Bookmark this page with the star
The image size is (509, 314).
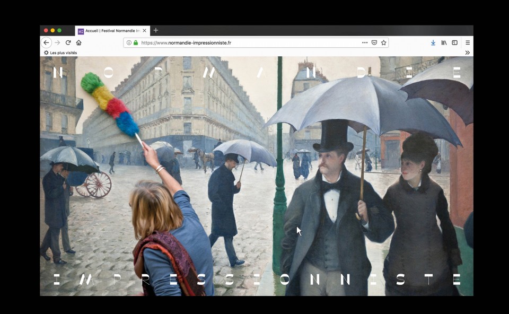(x=384, y=42)
